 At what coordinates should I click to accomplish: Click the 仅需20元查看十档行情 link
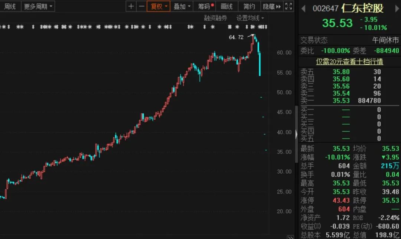pos(349,62)
